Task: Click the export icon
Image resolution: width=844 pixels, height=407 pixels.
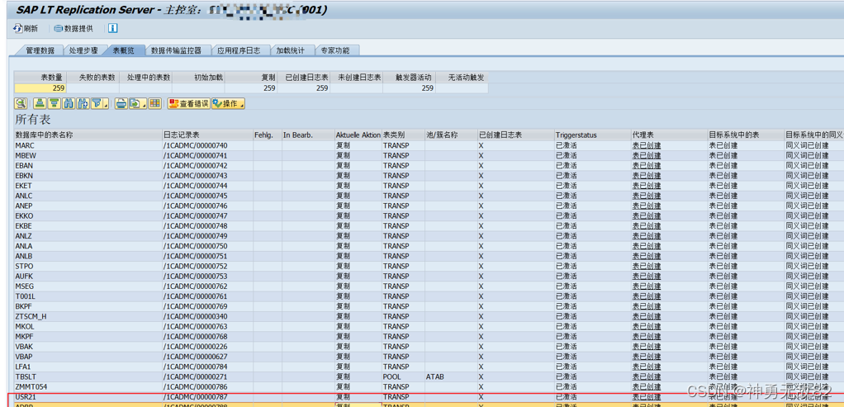Action: pos(135,103)
